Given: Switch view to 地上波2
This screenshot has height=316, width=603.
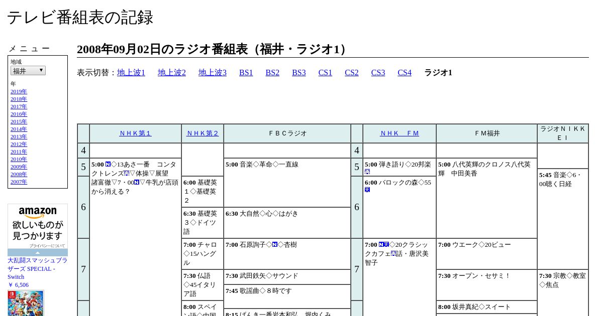Looking at the screenshot, I should tap(172, 73).
